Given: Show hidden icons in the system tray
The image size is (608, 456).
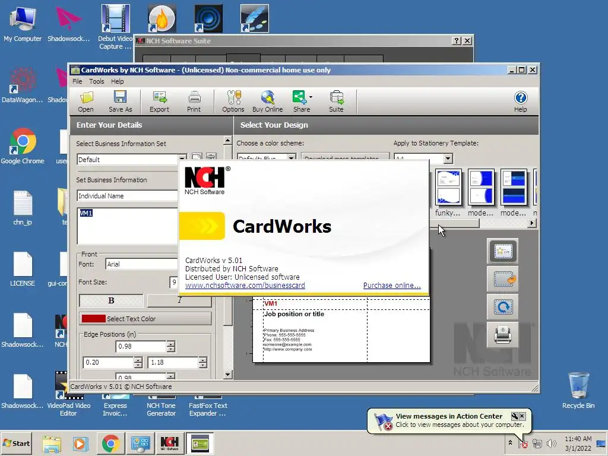Looking at the screenshot, I should pos(510,443).
